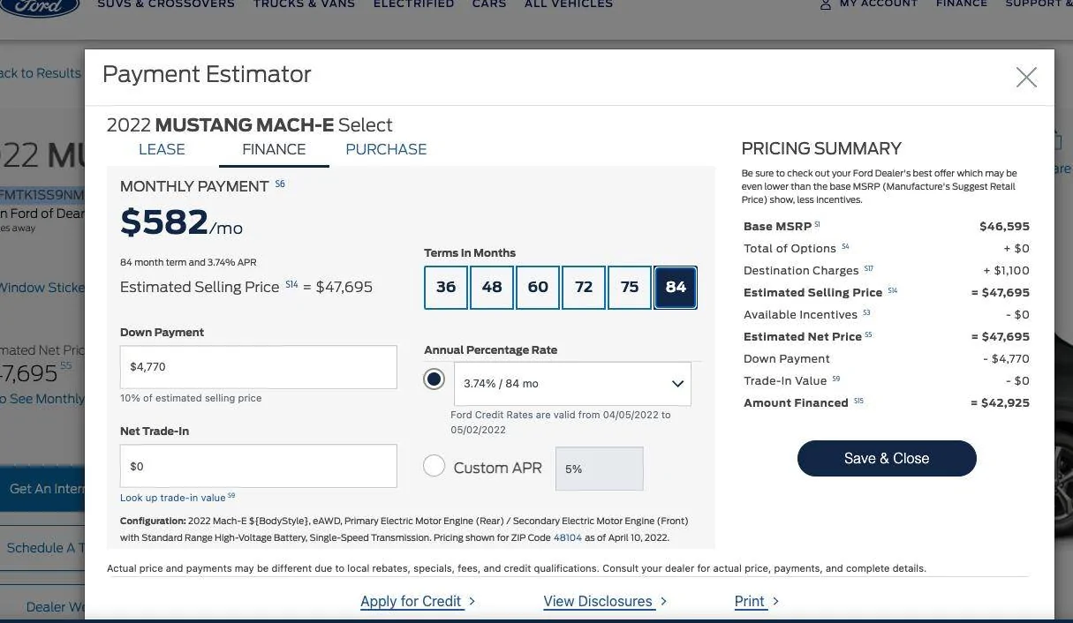The image size is (1073, 623).
Task: Choose the 60 month term
Action: [x=538, y=287]
